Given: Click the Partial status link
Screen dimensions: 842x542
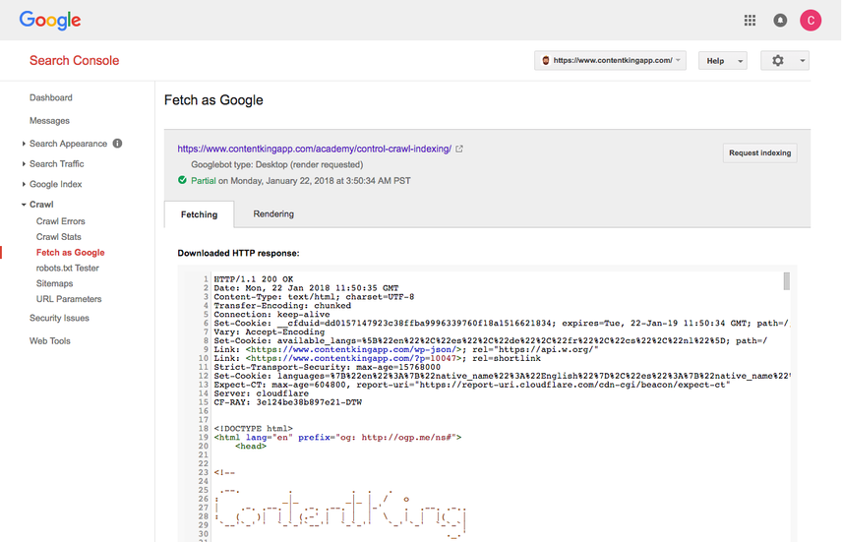Looking at the screenshot, I should [x=204, y=180].
